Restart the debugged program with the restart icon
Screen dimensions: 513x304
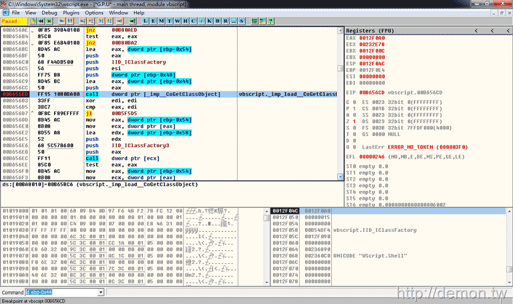click(x=41, y=21)
